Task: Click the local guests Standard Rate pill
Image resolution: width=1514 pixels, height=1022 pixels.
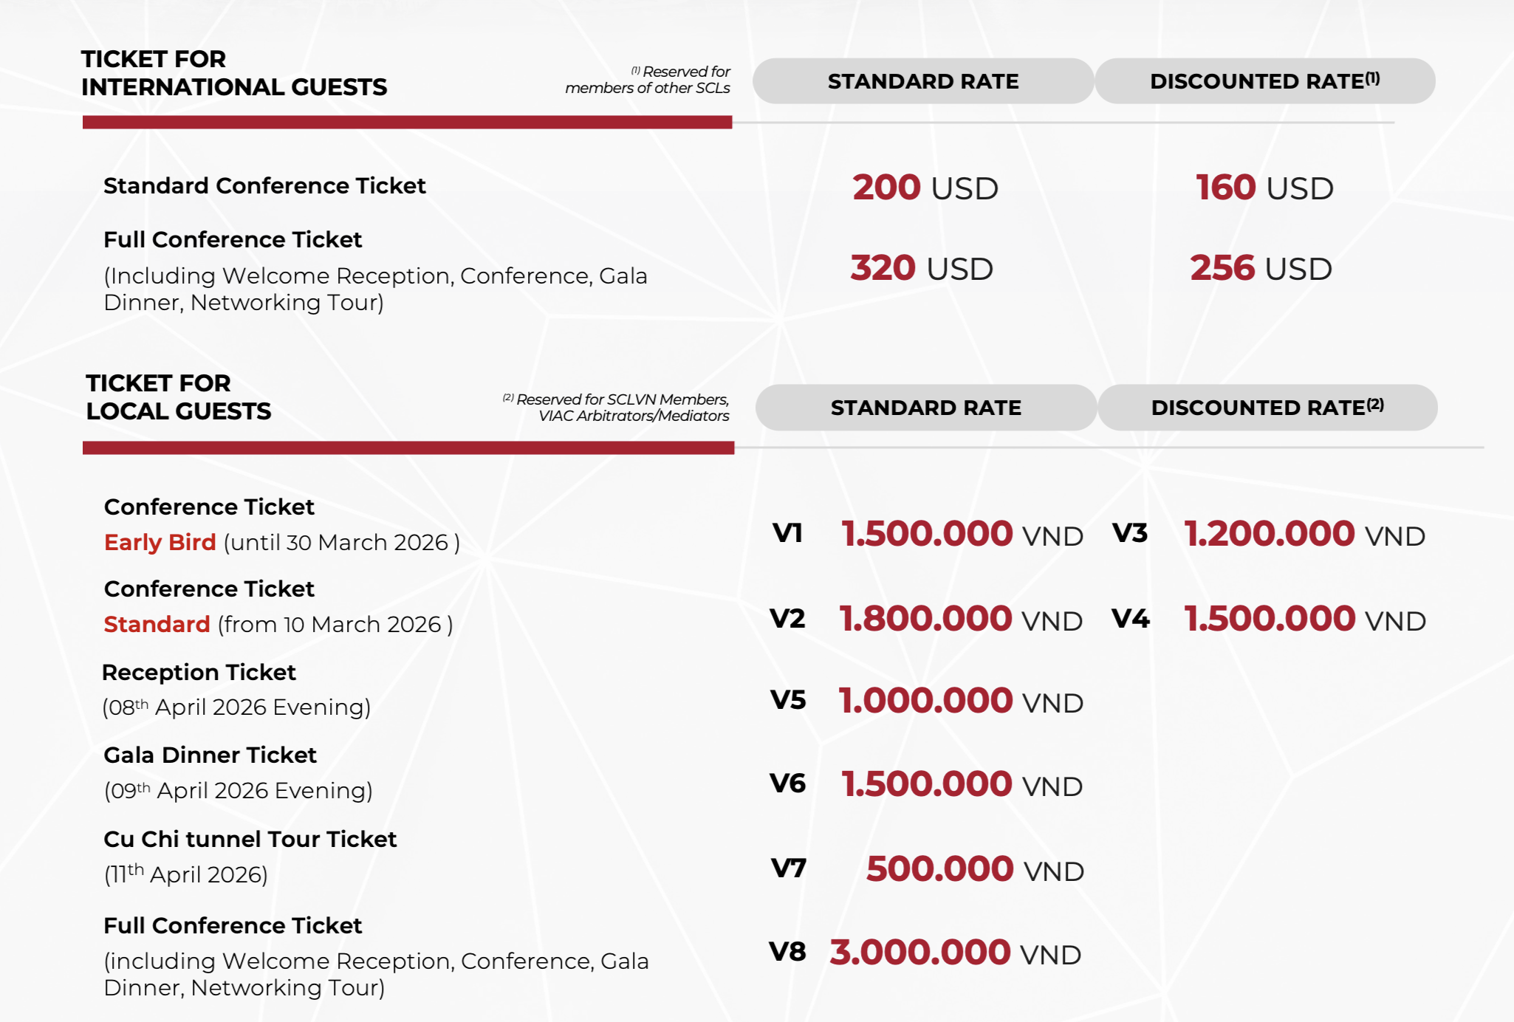Action: 925,408
